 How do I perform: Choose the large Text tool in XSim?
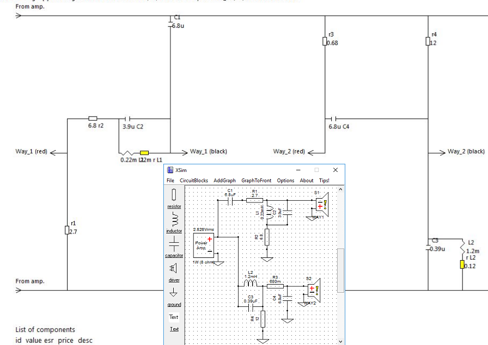174,317
